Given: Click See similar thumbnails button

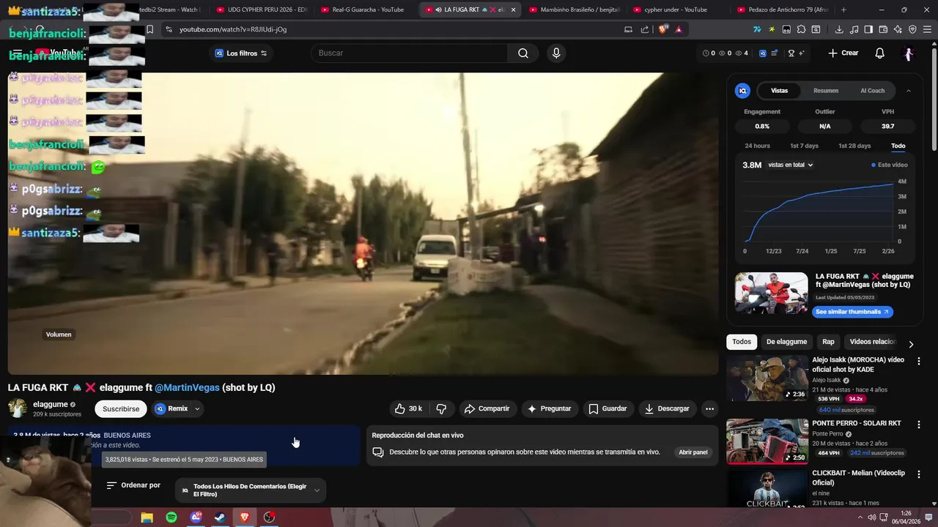Looking at the screenshot, I should 852,312.
